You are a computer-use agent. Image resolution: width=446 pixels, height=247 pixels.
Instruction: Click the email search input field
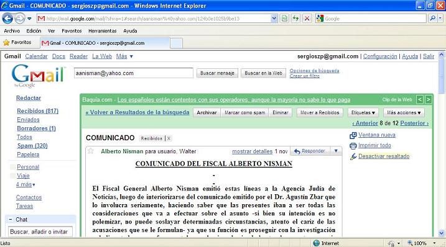(134, 73)
